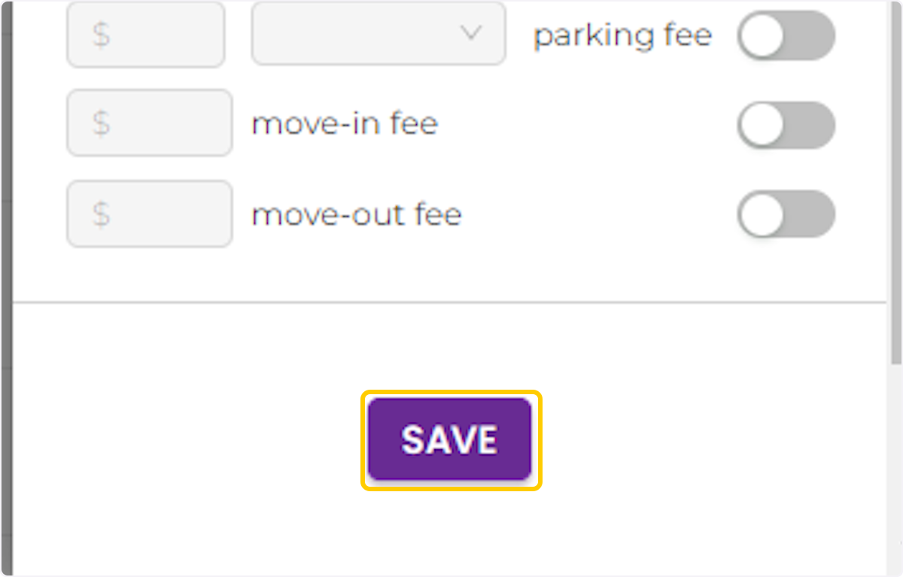Click the move-out fee amount field
The height and width of the screenshot is (577, 903).
pyautogui.click(x=148, y=214)
